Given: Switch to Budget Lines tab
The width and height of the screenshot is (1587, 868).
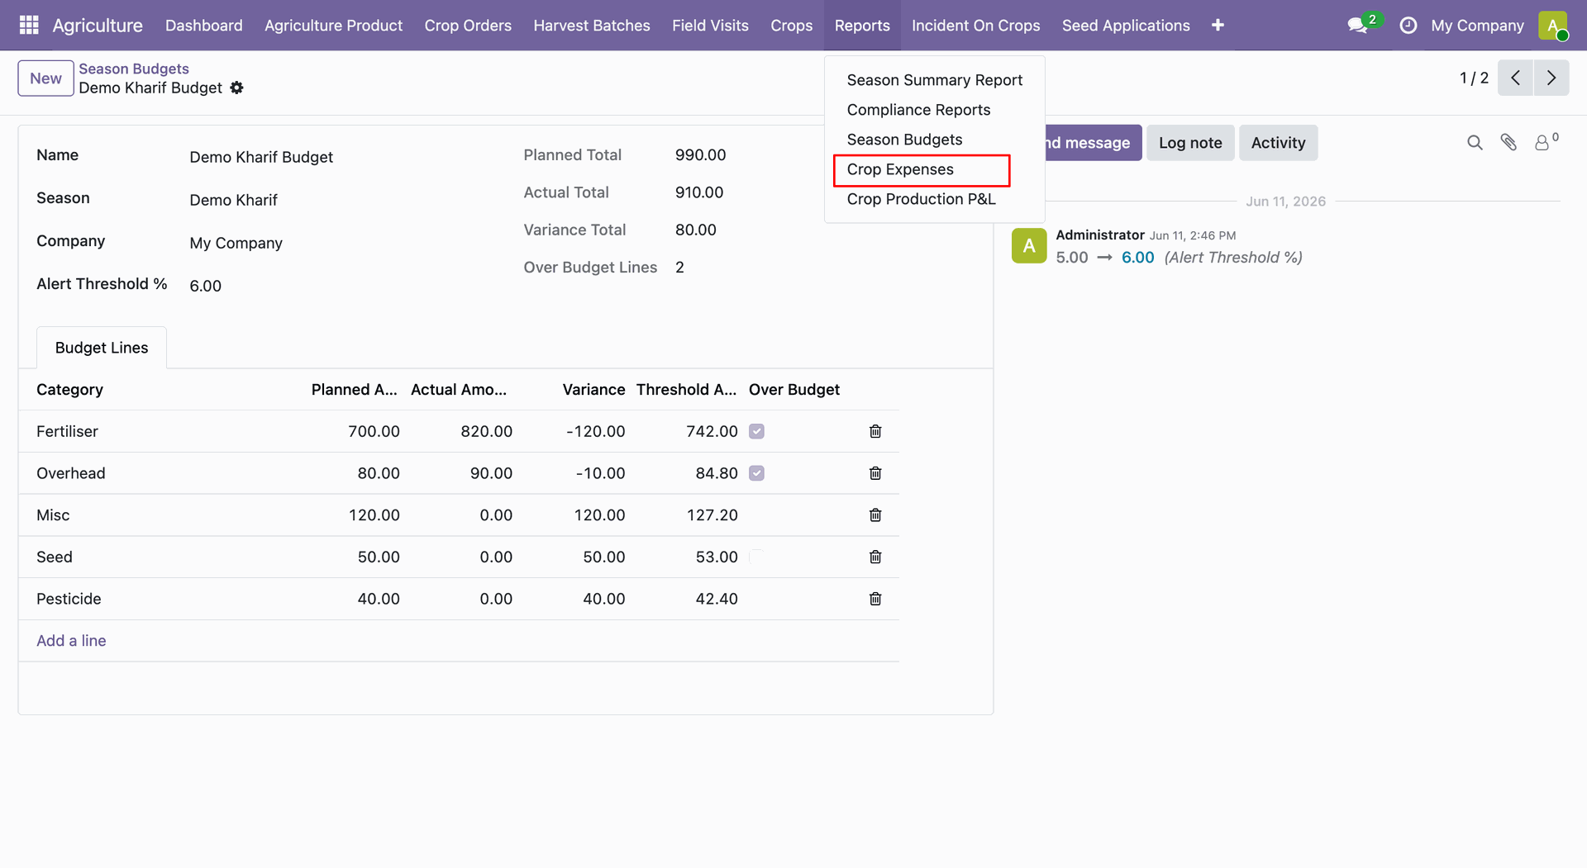Looking at the screenshot, I should point(102,348).
